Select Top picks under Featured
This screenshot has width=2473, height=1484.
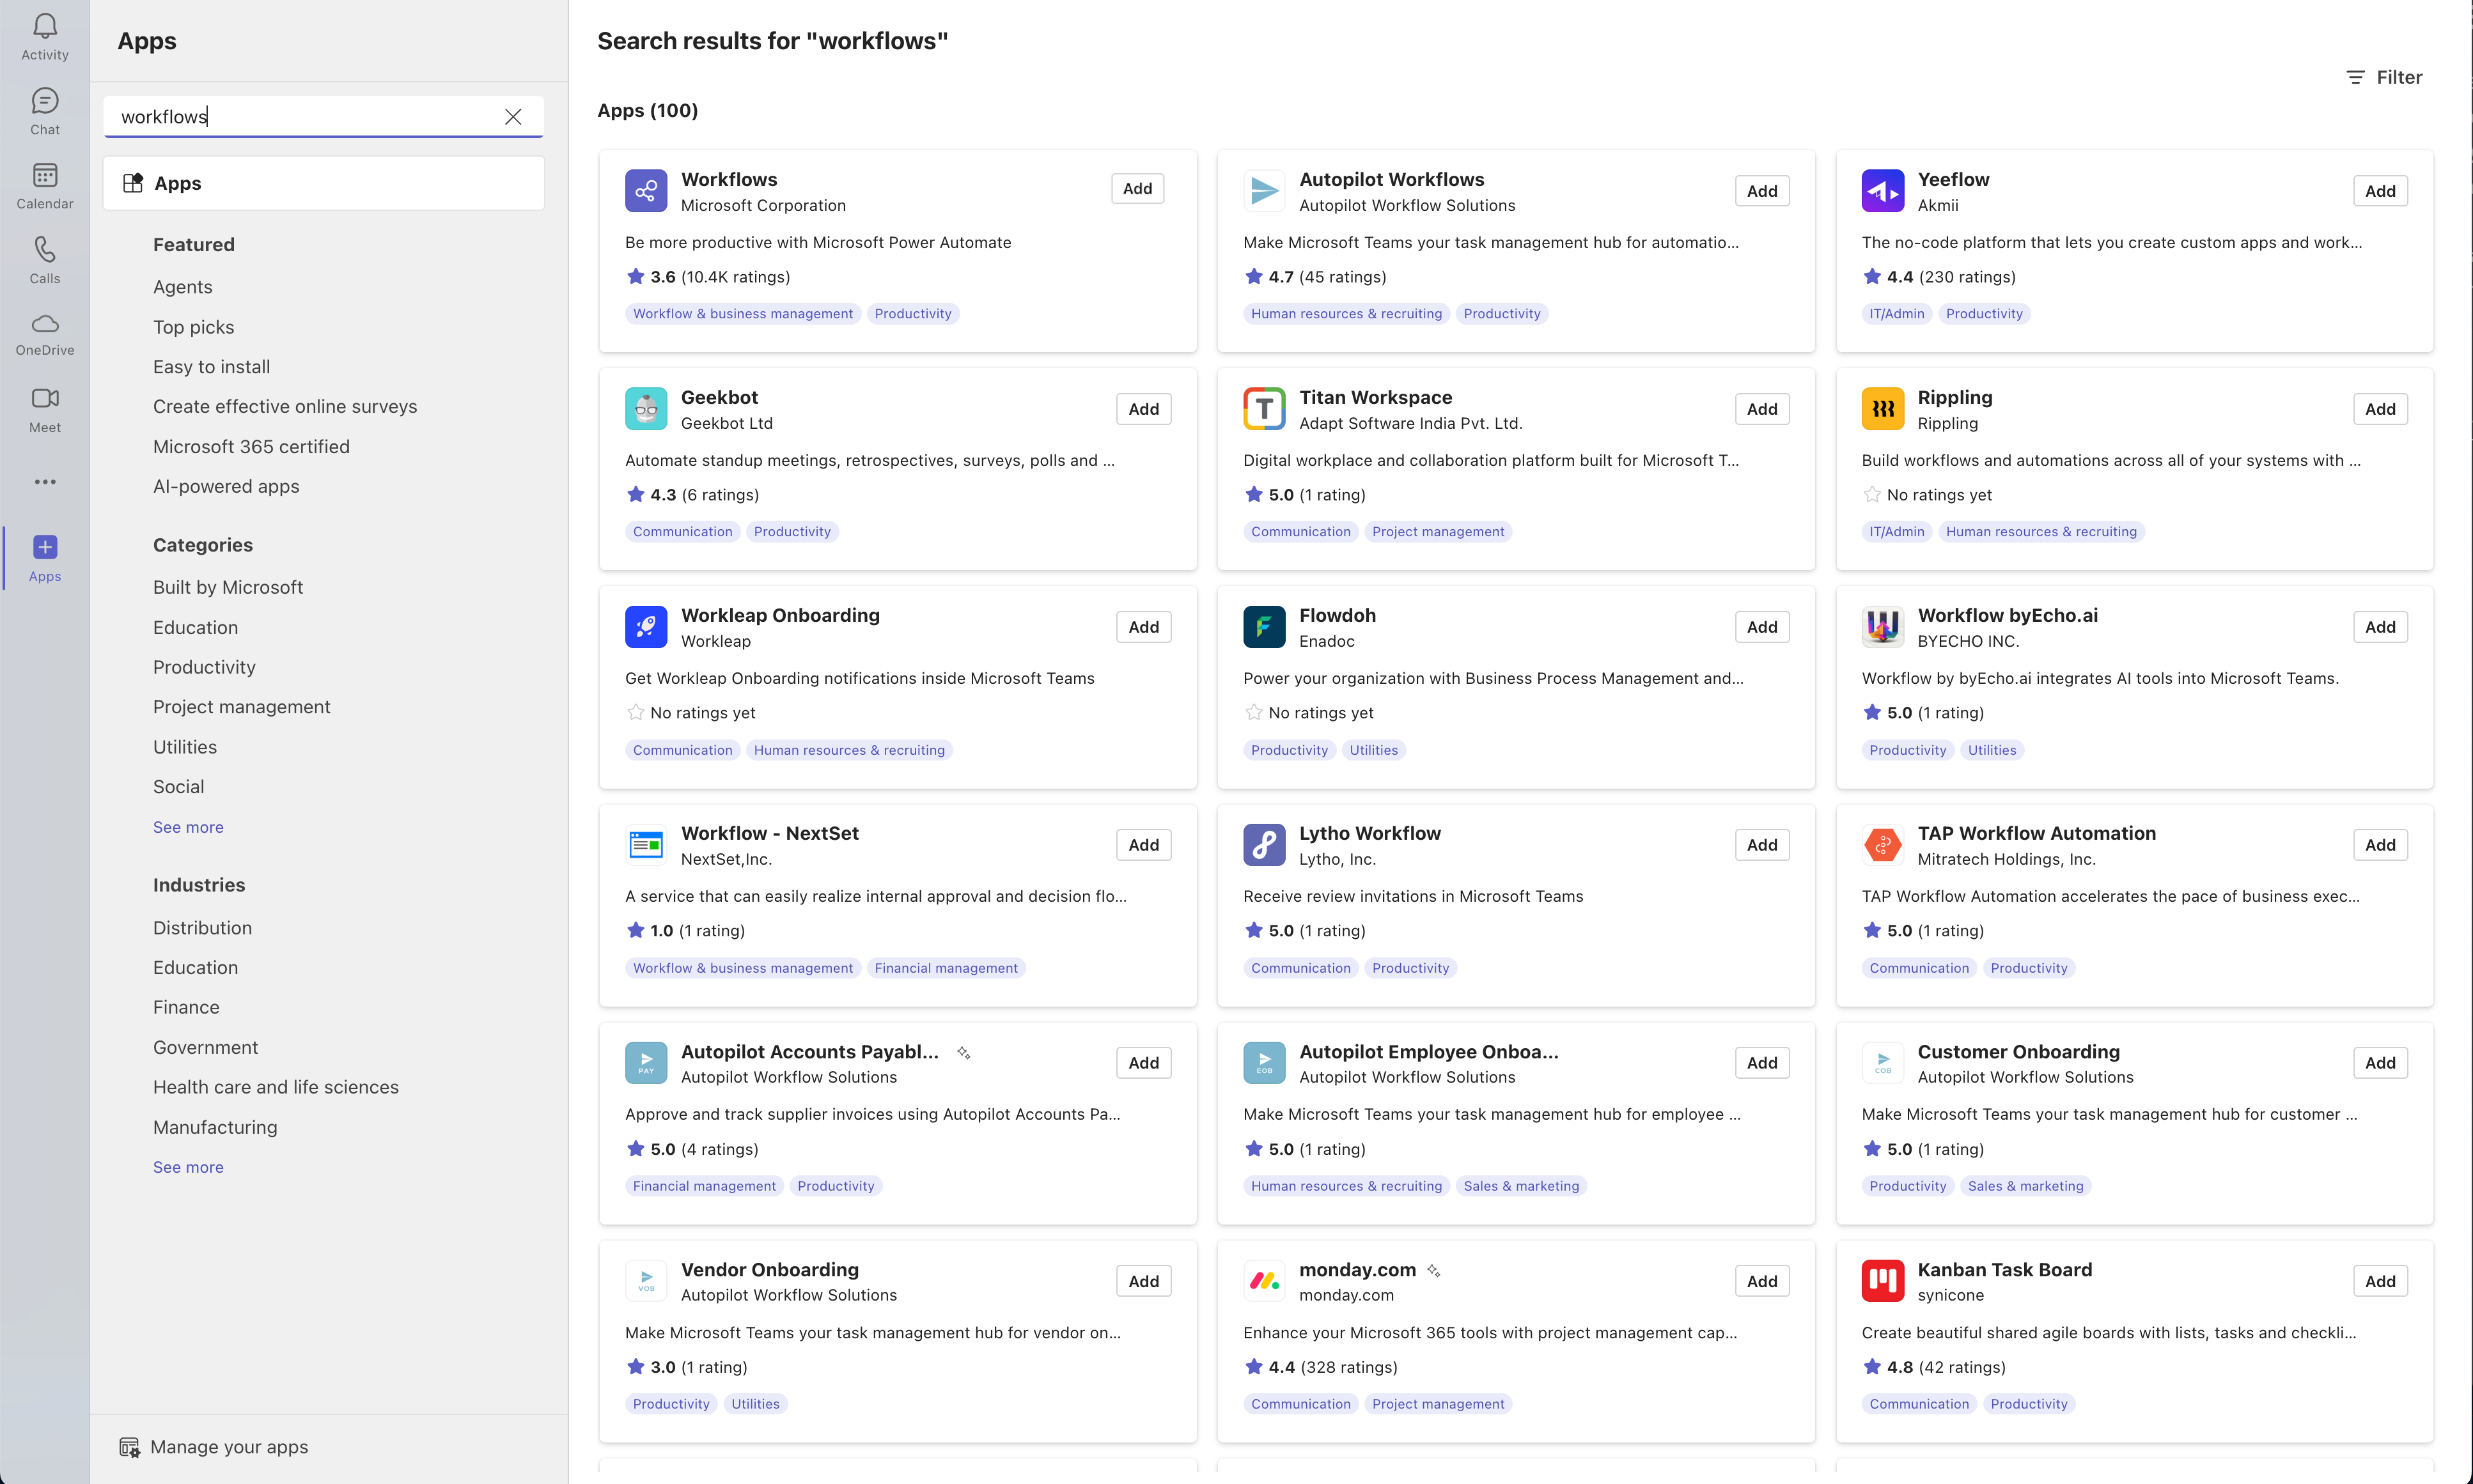193,327
